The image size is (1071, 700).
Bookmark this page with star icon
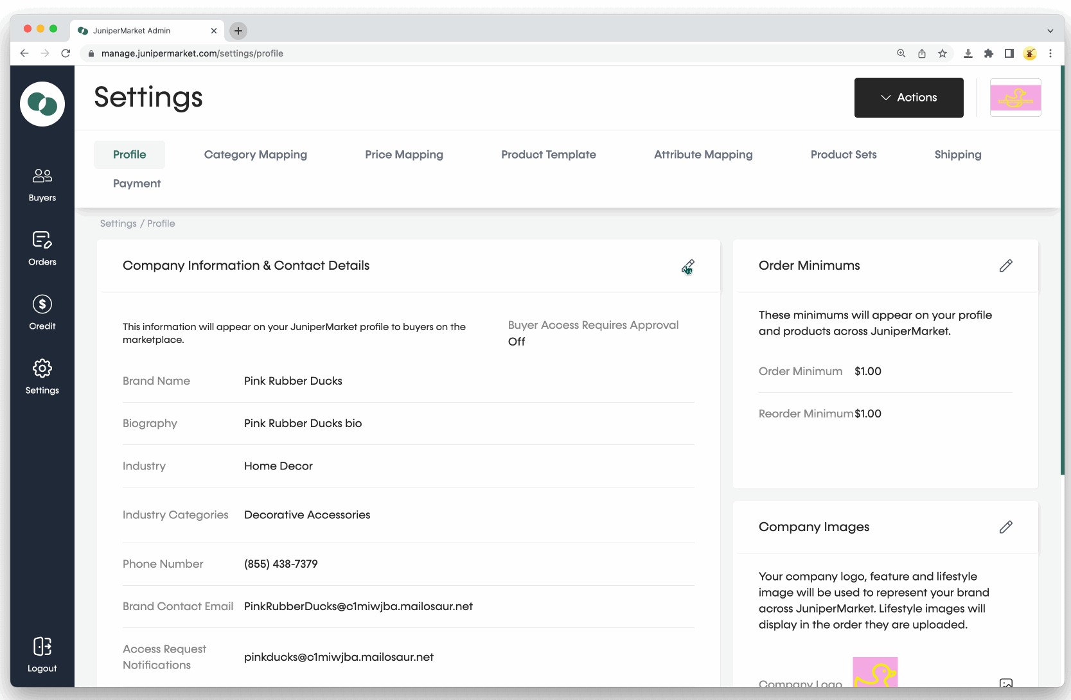click(x=943, y=53)
